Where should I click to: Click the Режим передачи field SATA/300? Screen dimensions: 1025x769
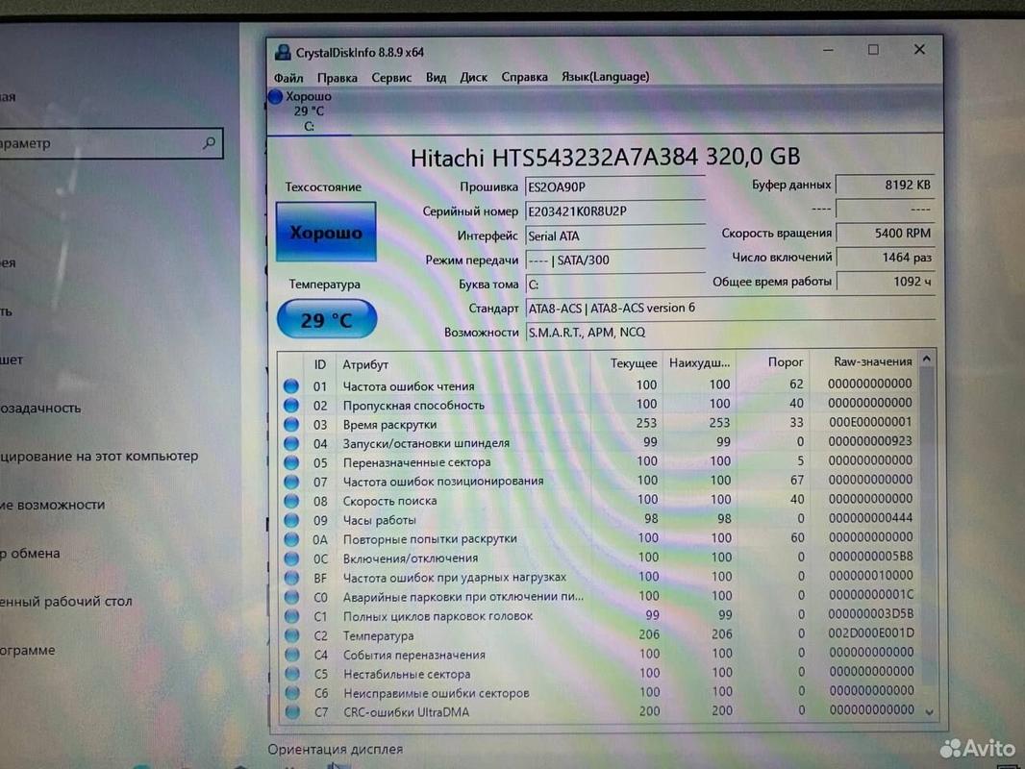coord(615,260)
